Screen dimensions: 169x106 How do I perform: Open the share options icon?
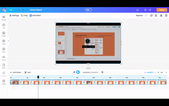pos(150,10)
